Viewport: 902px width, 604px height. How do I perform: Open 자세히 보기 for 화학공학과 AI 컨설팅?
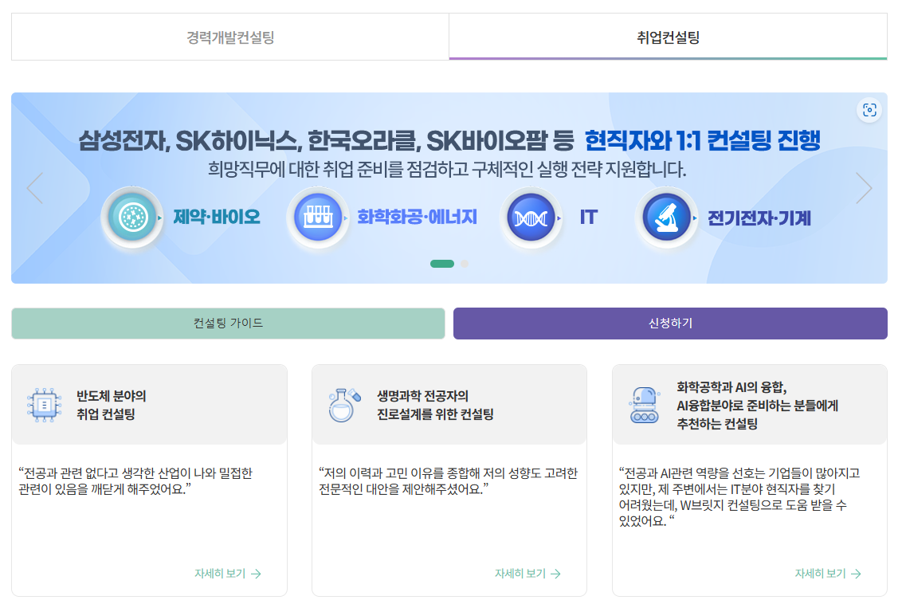click(829, 574)
